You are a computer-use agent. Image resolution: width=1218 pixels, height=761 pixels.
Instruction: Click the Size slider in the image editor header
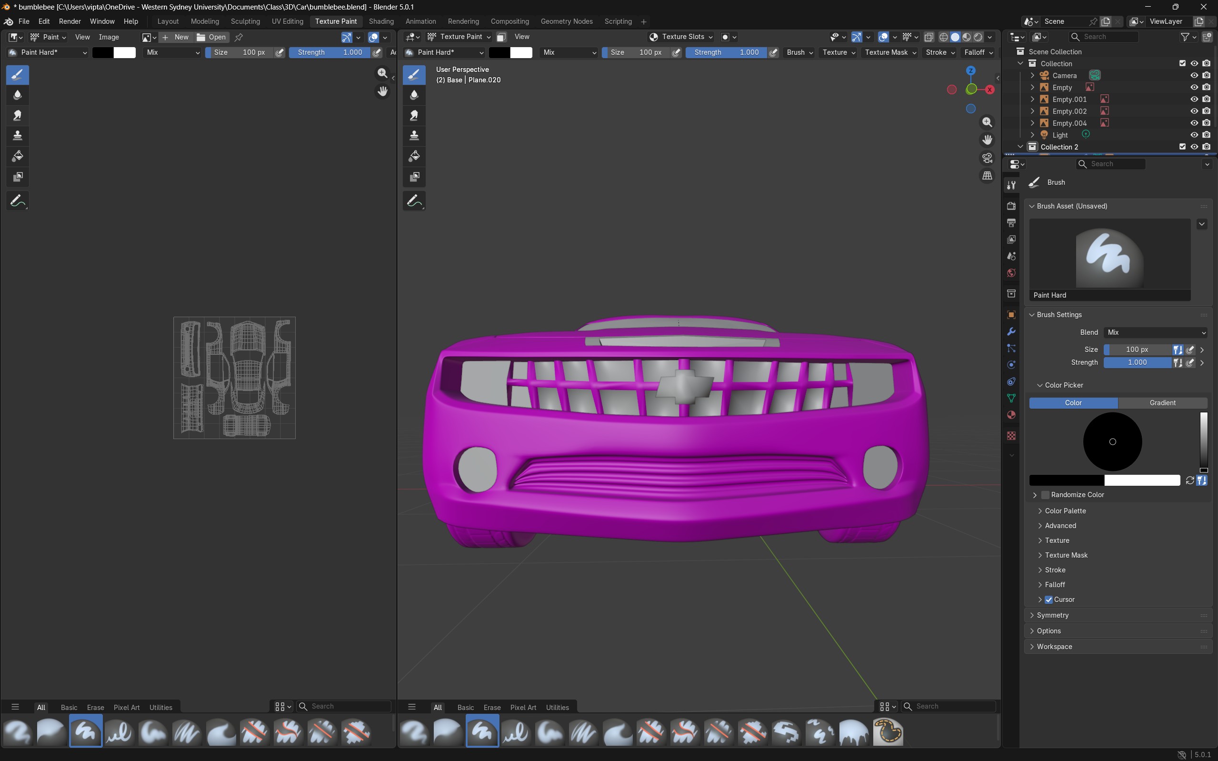click(240, 52)
